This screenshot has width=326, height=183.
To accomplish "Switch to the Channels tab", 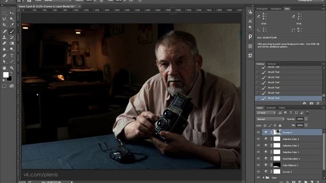I will pyautogui.click(x=271, y=108).
